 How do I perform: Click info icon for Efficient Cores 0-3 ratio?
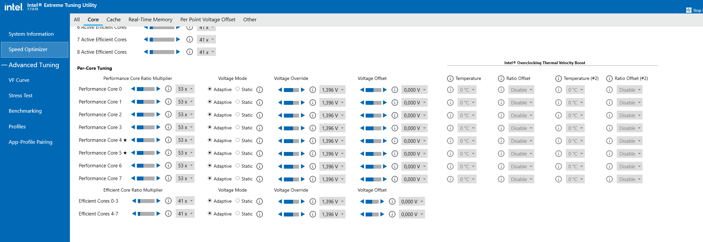[168, 201]
